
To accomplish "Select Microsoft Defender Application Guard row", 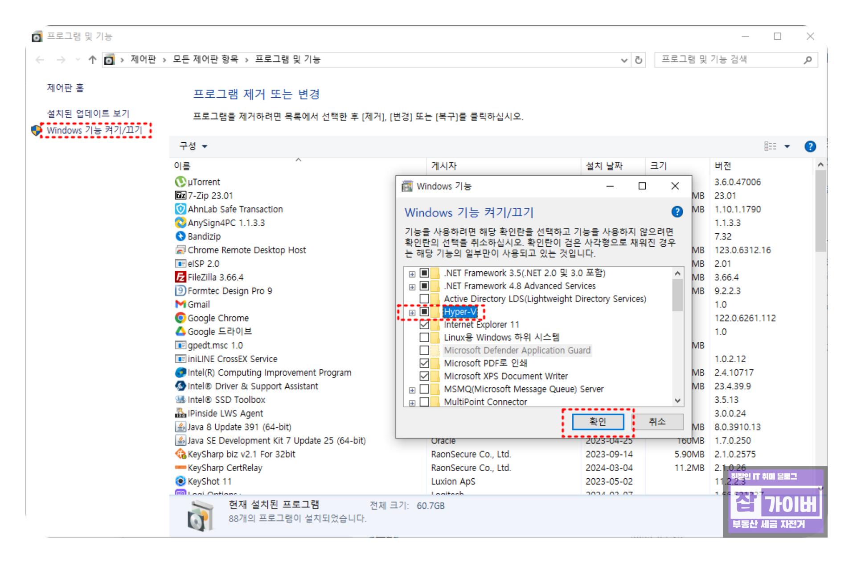I will [x=517, y=350].
